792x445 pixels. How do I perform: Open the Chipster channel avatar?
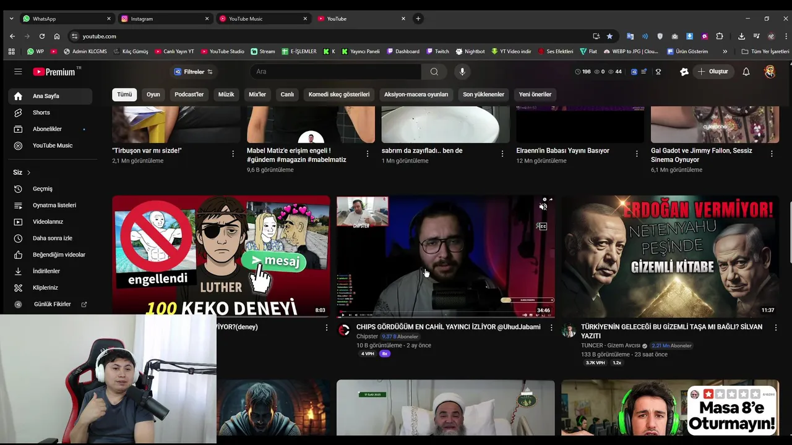coord(344,331)
